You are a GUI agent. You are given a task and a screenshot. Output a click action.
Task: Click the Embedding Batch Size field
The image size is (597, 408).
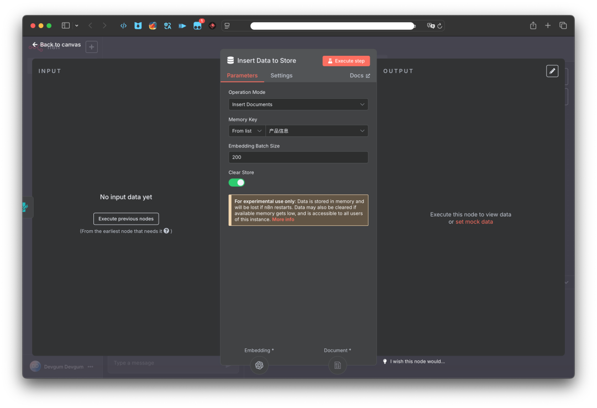click(298, 157)
